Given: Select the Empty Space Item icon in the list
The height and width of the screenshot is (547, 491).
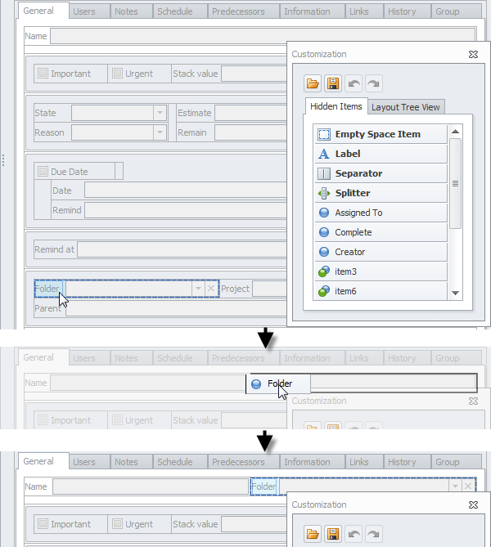Looking at the screenshot, I should click(323, 134).
